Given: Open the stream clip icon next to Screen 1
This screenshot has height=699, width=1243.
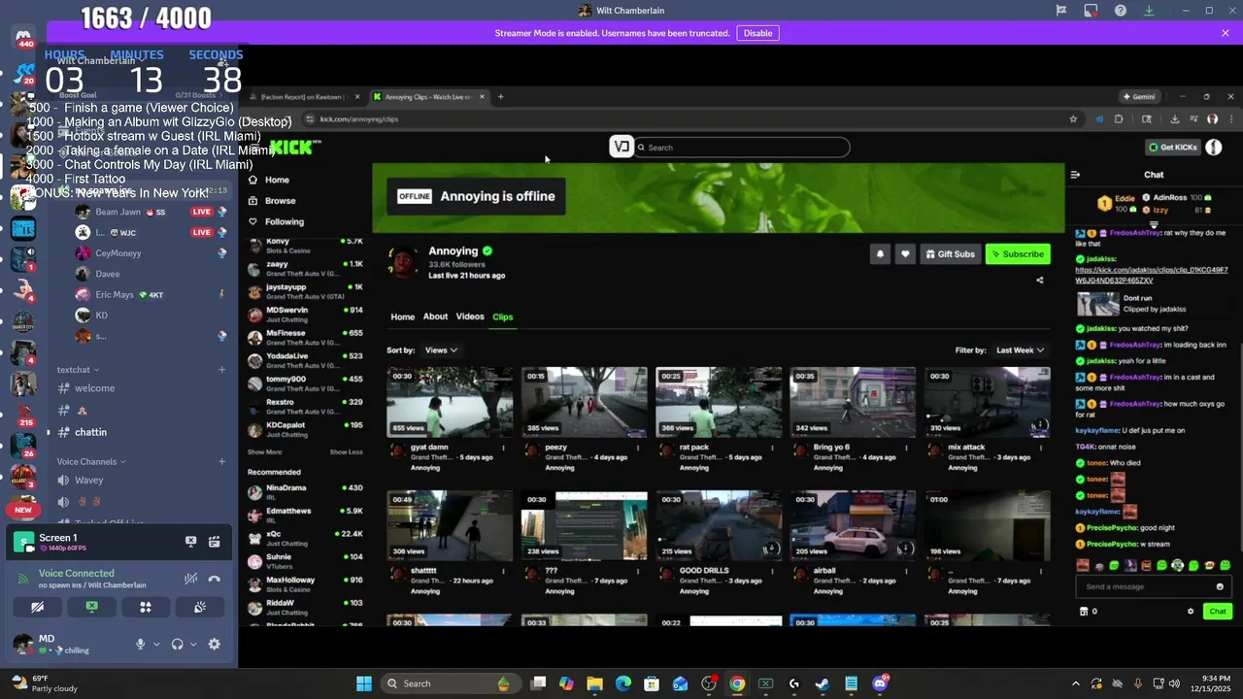Looking at the screenshot, I should click(215, 542).
